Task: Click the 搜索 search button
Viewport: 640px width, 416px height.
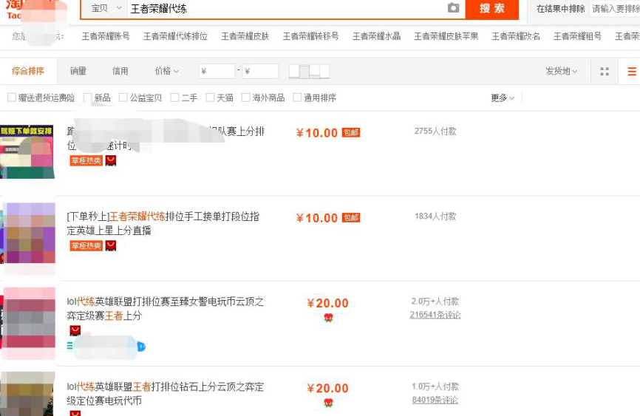Action: pyautogui.click(x=492, y=9)
